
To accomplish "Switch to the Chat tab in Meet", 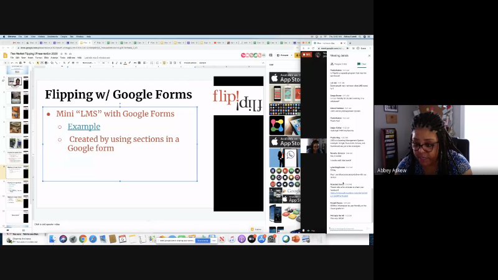I will (362, 64).
